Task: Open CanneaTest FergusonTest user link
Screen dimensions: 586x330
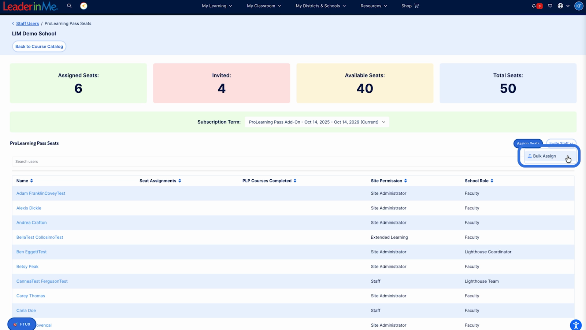Action: (42, 281)
